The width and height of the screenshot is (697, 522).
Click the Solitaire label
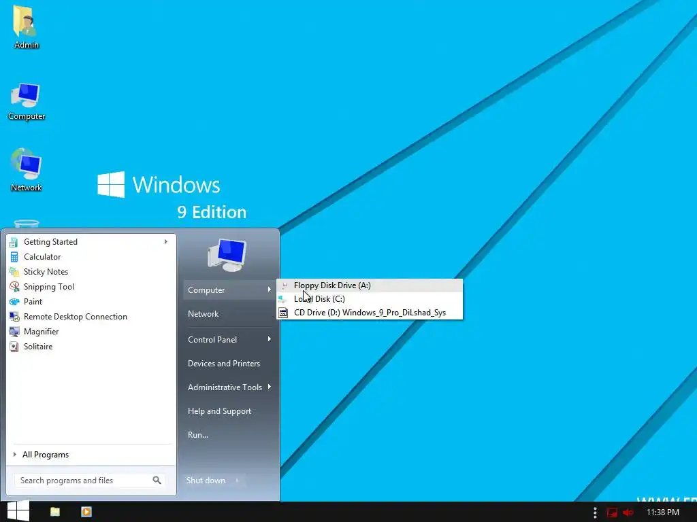coord(38,347)
